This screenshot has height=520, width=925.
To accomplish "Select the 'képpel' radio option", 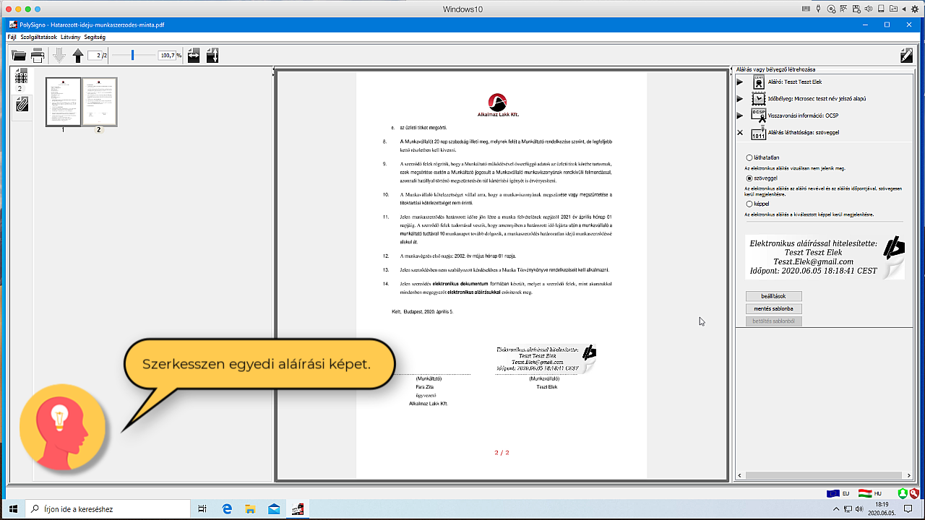I will point(749,204).
